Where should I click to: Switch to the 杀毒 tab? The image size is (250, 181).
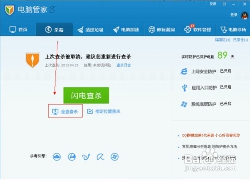pyautogui.click(x=54, y=30)
